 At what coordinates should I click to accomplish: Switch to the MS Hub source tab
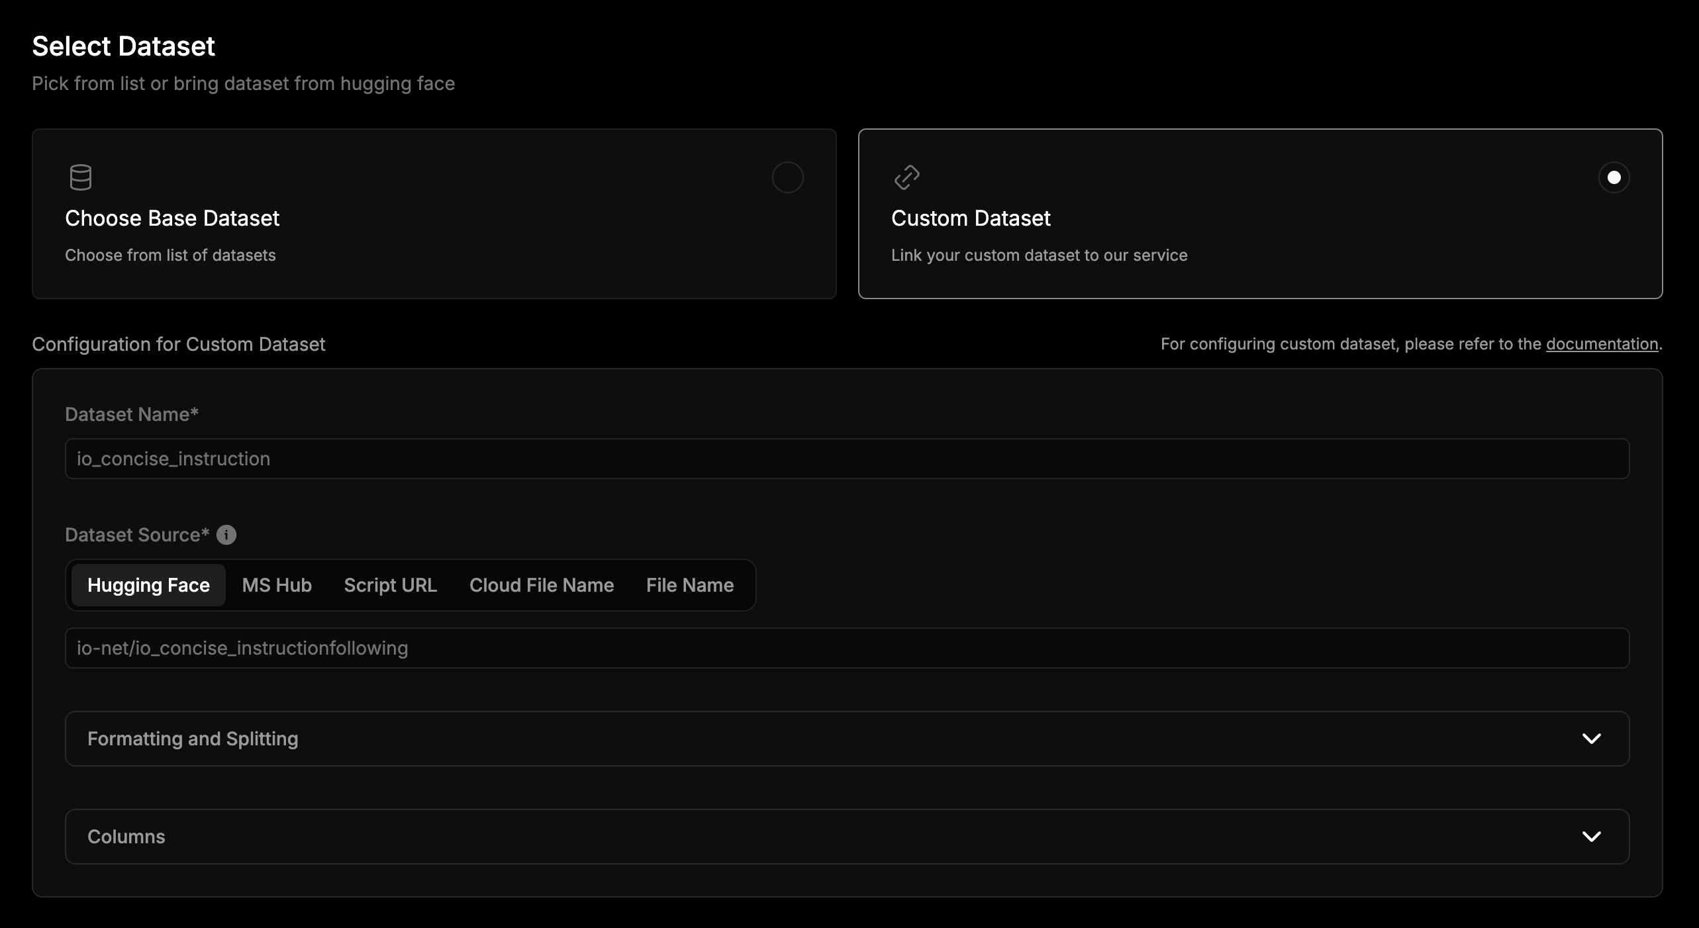[276, 584]
